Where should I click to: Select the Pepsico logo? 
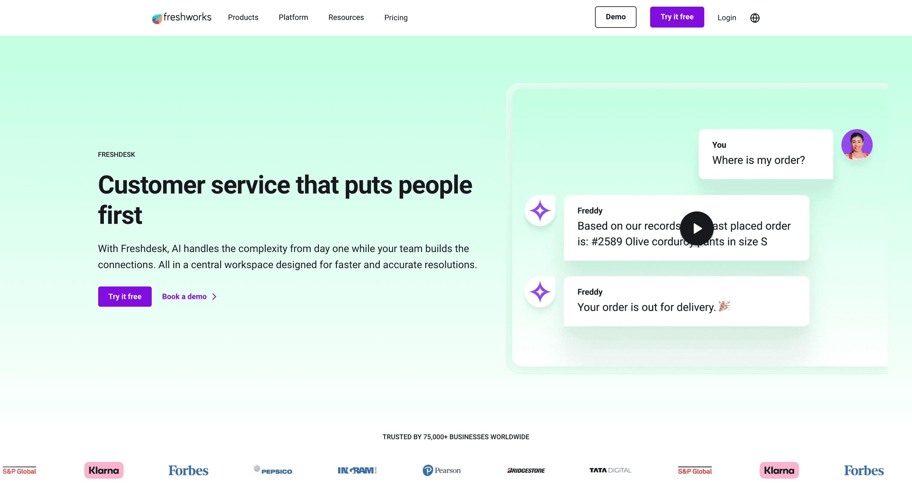pyautogui.click(x=272, y=470)
